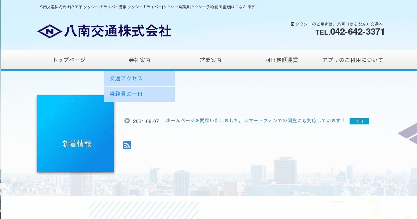Click the play arrow icon beside 2021-06-07

tap(127, 121)
